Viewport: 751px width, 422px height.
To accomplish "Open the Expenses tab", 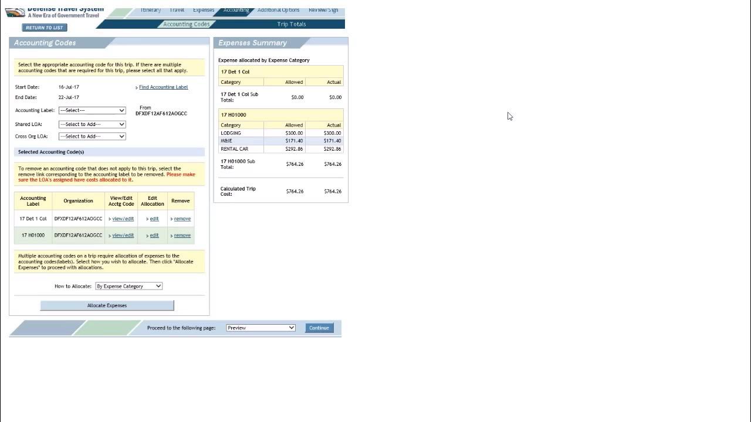I will pyautogui.click(x=204, y=11).
